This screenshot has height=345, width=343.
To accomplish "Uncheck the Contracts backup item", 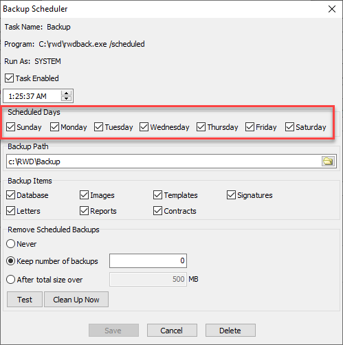I will (x=157, y=211).
